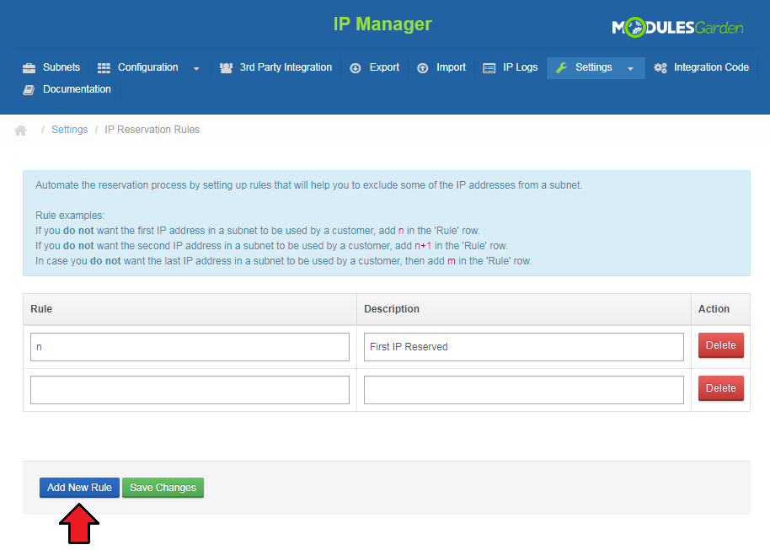Click the 'IP Manager' page title
Viewport: 770px width, 550px height.
tap(382, 24)
